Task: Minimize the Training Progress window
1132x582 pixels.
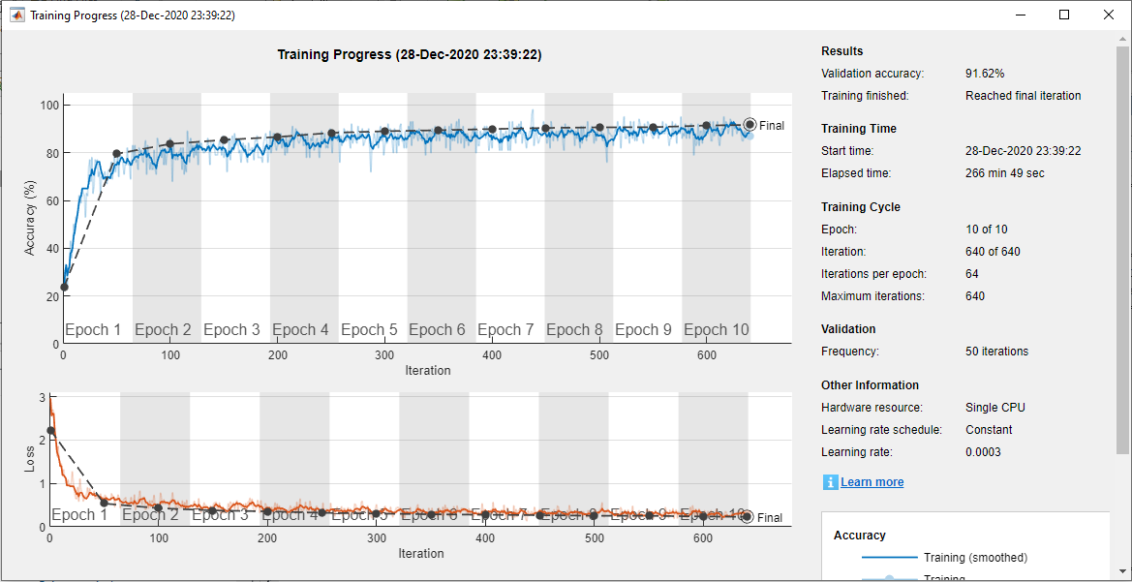Action: [x=1020, y=15]
